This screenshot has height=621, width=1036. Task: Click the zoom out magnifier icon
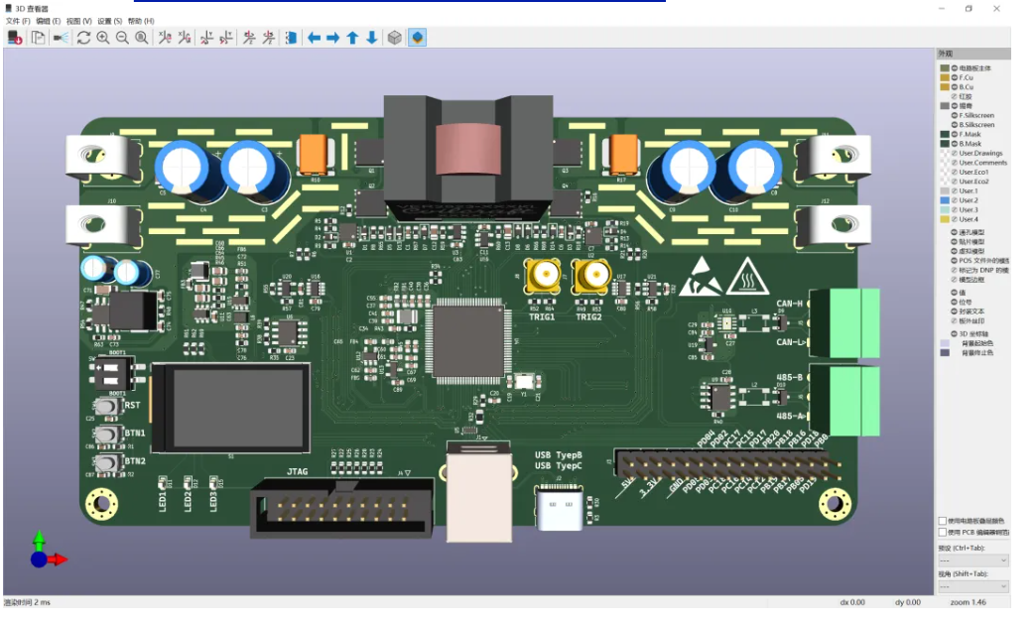122,38
